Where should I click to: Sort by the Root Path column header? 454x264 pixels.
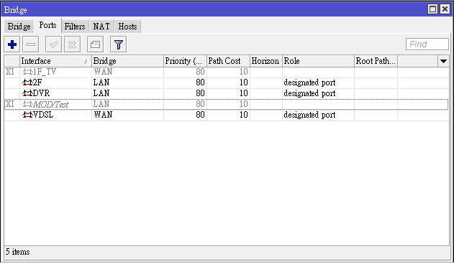point(376,61)
